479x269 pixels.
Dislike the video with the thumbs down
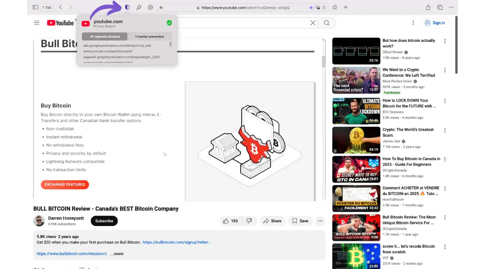pyautogui.click(x=249, y=221)
